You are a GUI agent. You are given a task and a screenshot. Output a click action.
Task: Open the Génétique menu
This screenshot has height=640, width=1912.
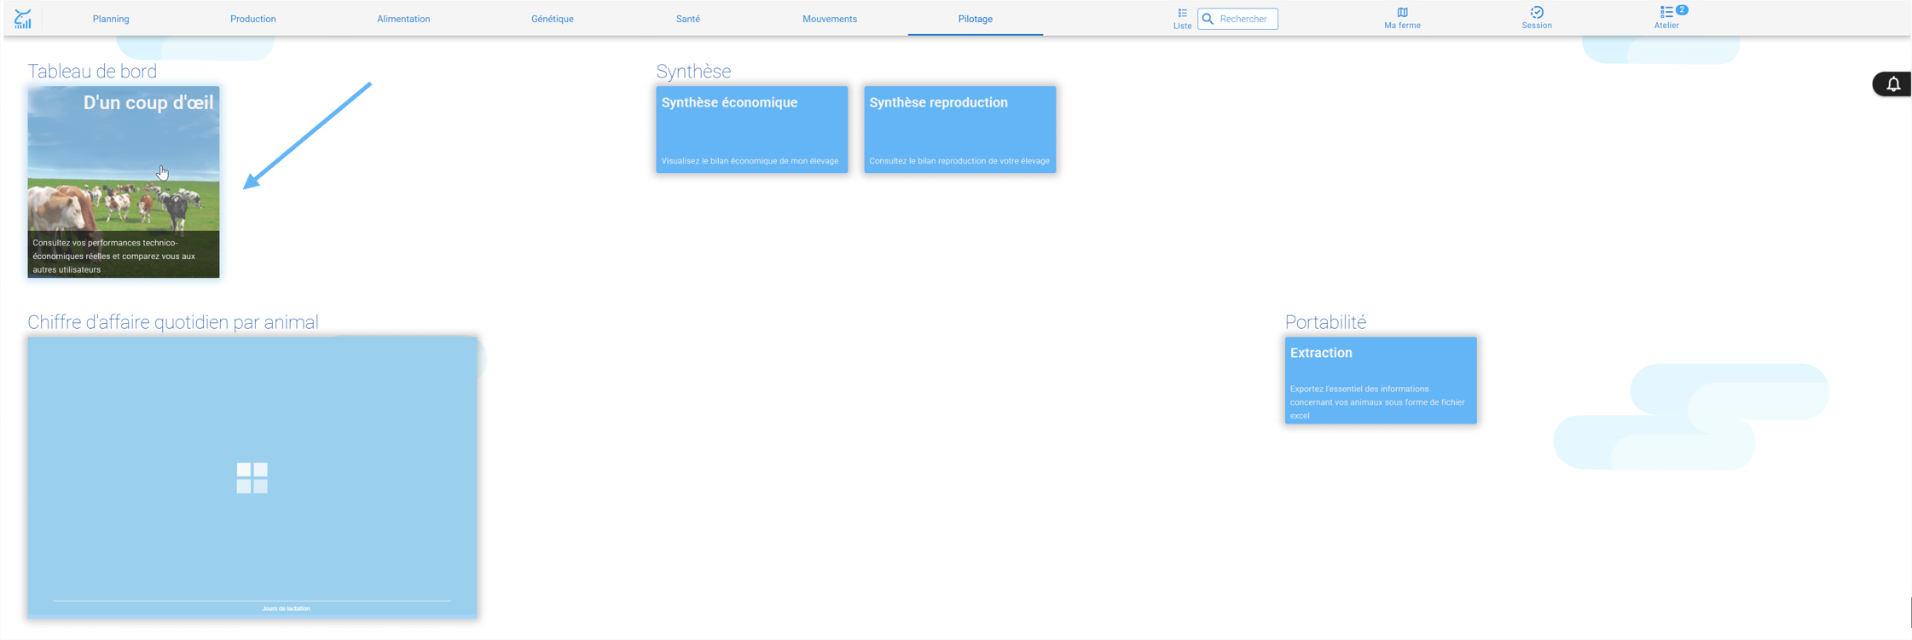point(553,19)
